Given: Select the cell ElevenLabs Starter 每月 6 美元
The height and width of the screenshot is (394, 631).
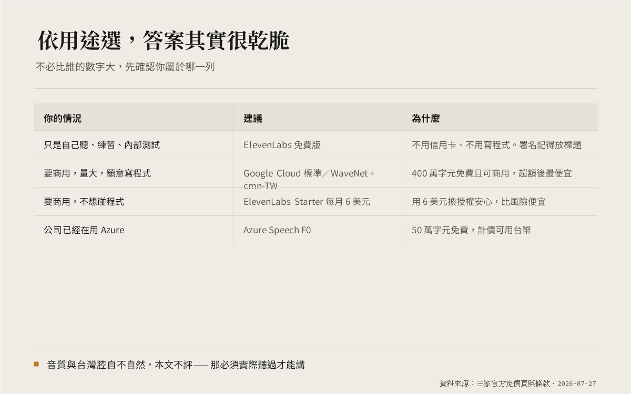Looking at the screenshot, I should pyautogui.click(x=307, y=202).
